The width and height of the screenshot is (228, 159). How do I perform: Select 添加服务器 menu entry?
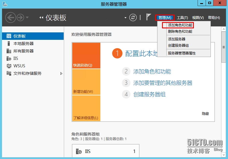177,39
